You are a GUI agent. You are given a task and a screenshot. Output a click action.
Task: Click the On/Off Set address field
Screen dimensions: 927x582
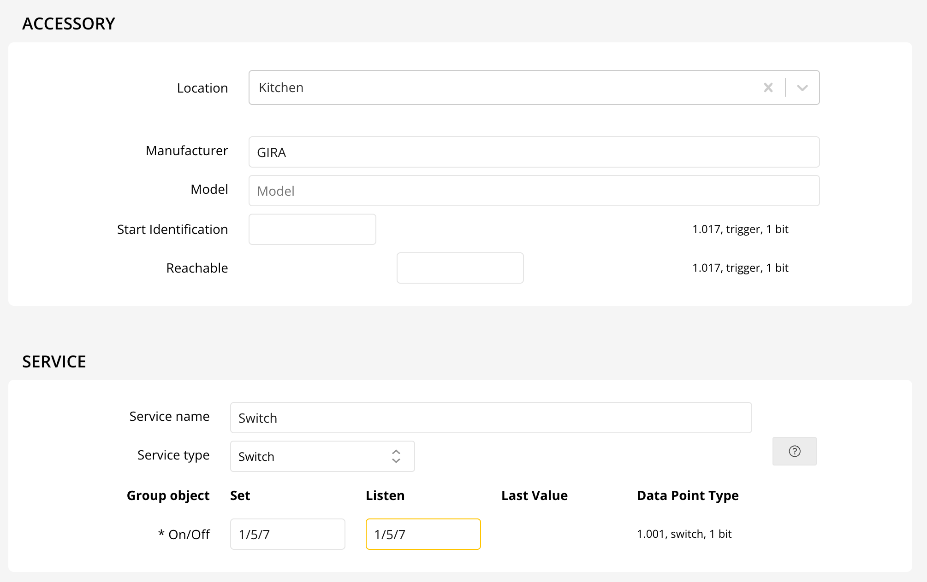pos(287,534)
